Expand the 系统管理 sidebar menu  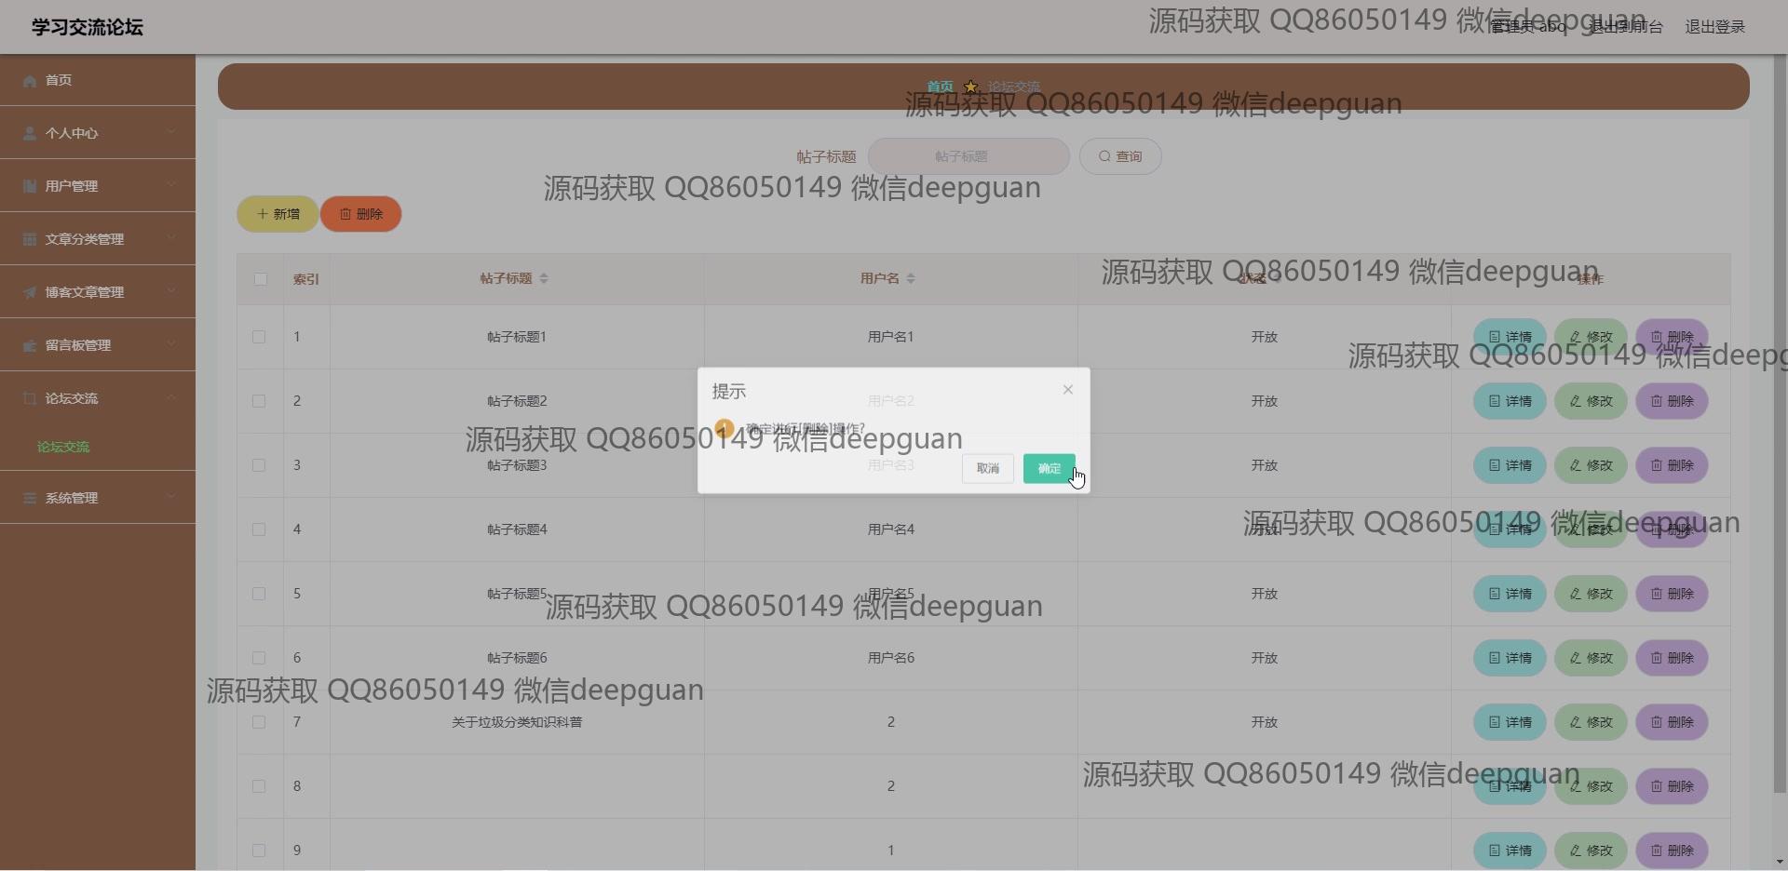point(98,498)
